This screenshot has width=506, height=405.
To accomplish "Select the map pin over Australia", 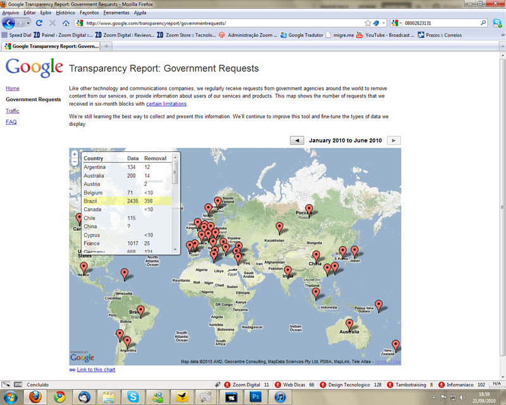I will (350, 325).
